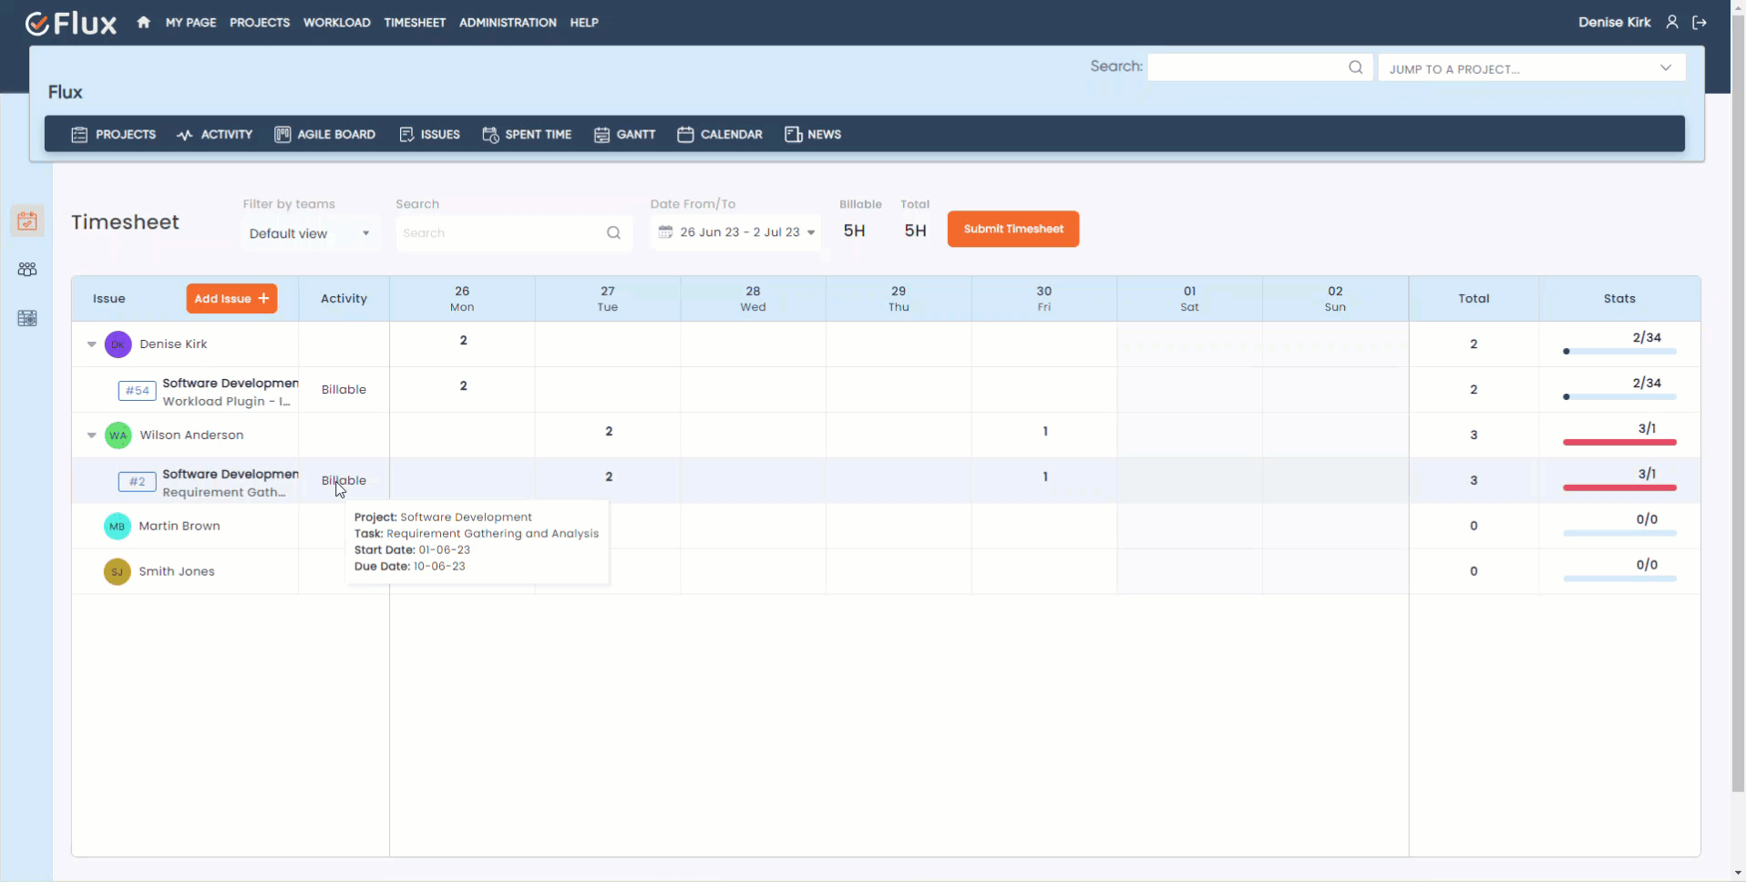Click the user profile icon

(1672, 22)
